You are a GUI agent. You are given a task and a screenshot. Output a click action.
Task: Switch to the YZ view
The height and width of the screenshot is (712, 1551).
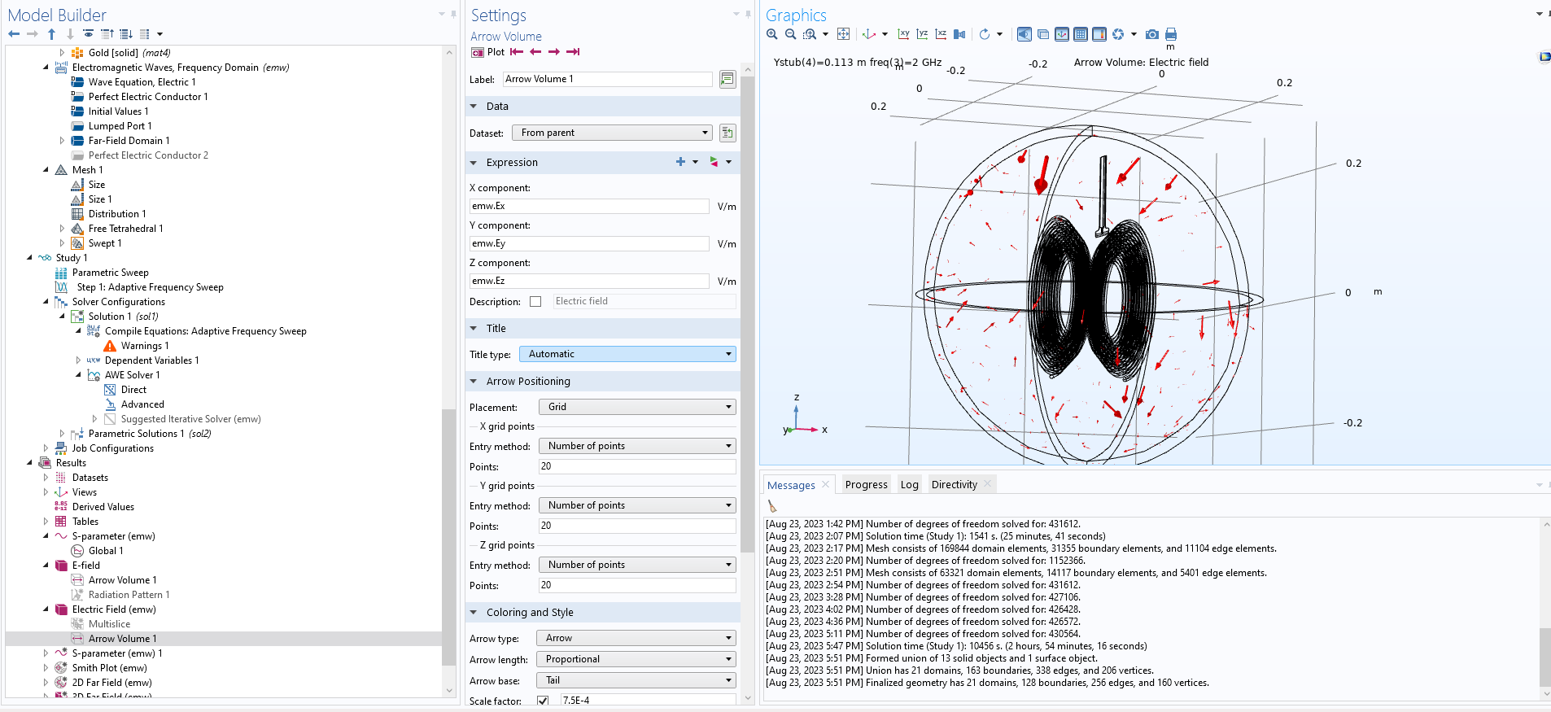[x=922, y=34]
